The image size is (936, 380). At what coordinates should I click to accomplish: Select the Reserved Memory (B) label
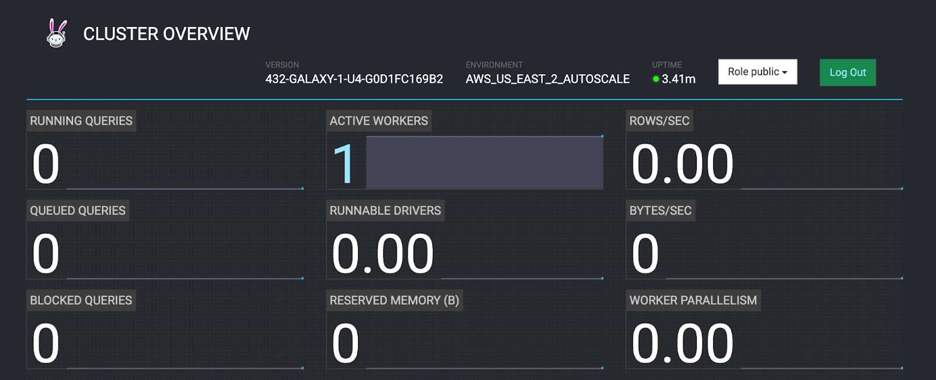394,301
